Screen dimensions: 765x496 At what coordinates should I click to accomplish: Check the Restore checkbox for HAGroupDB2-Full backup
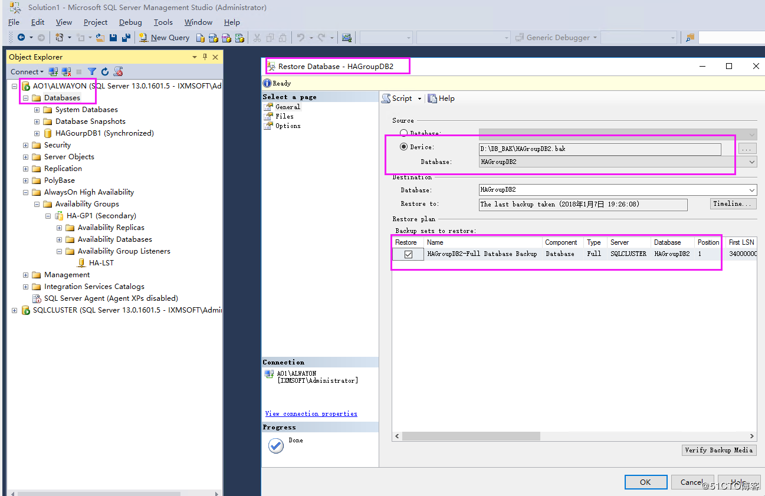408,254
